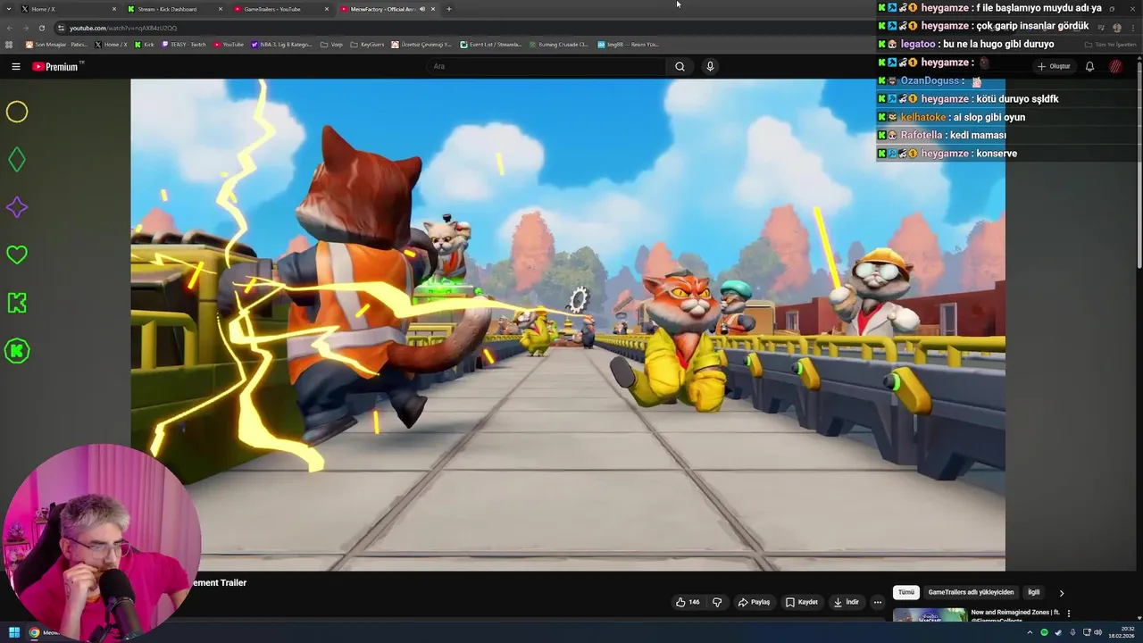Open ImgBB bookmark
This screenshot has width=1143, height=643.
628,44
